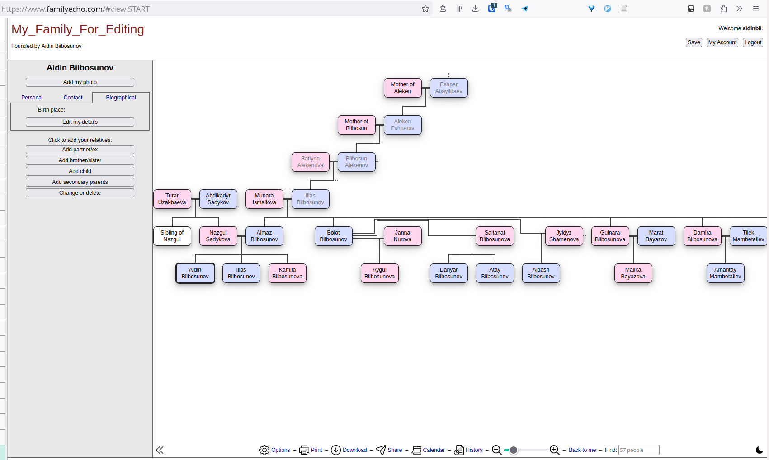The width and height of the screenshot is (769, 460).
Task: Click the Back to me link
Action: tap(582, 450)
